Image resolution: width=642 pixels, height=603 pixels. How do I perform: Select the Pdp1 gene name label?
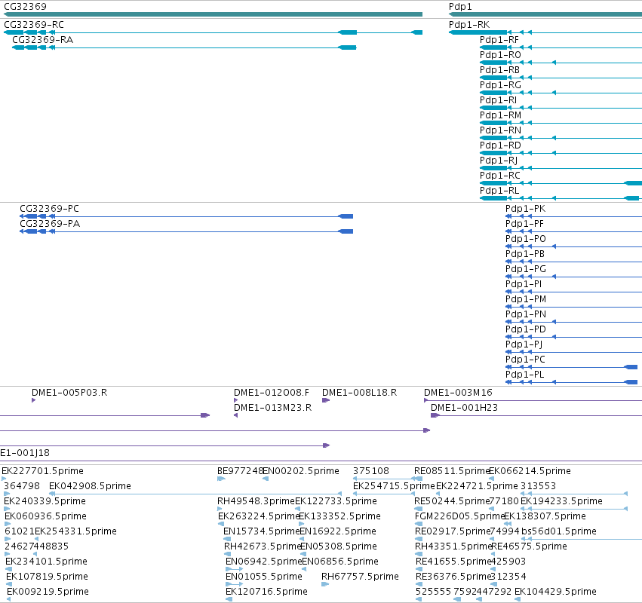tap(460, 7)
